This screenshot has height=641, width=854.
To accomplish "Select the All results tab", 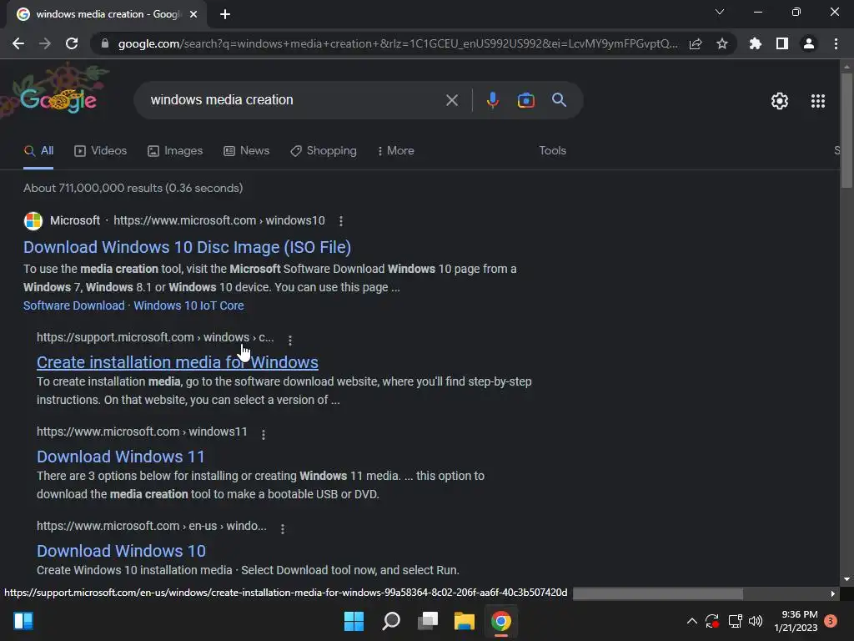I will pos(38,151).
